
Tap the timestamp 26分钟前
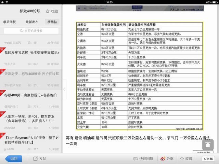pyautogui.click(x=53, y=42)
